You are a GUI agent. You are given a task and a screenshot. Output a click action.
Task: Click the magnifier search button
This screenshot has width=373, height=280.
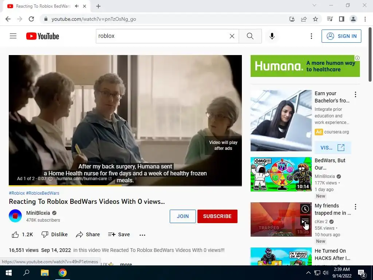click(x=250, y=36)
